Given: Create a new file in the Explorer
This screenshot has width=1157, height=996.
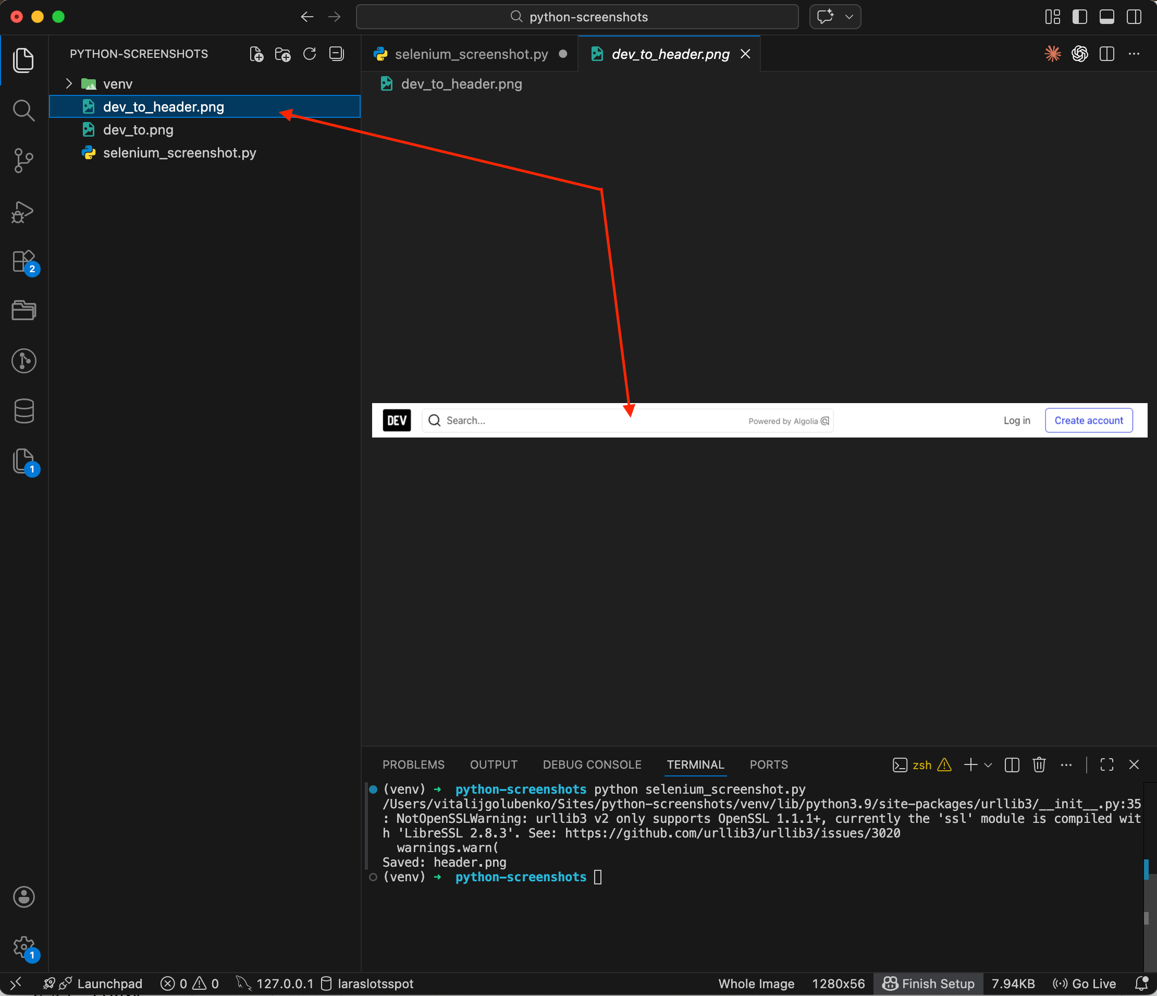Looking at the screenshot, I should tap(256, 54).
